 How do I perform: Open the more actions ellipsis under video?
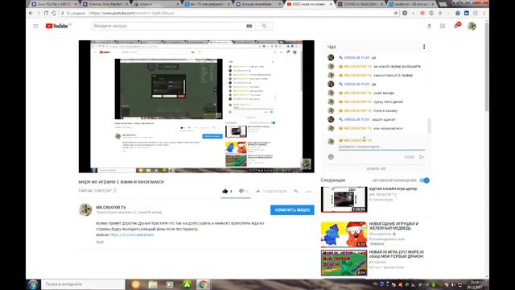309,192
